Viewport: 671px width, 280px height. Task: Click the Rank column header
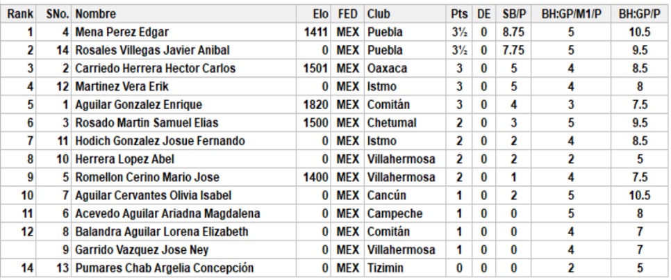pos(19,14)
